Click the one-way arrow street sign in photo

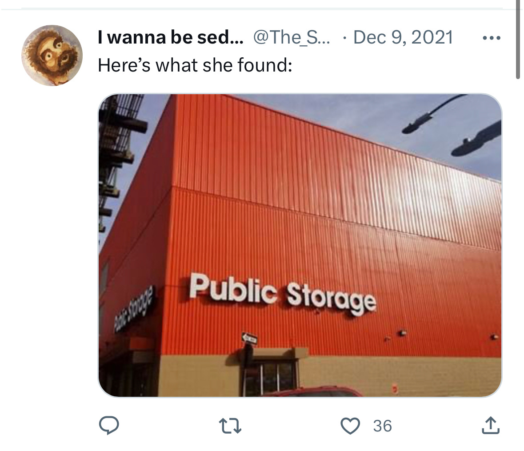click(249, 339)
